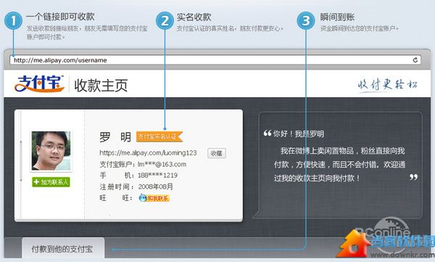Open the 付款到他的支付宝 tab
435x262 pixels.
tap(63, 248)
